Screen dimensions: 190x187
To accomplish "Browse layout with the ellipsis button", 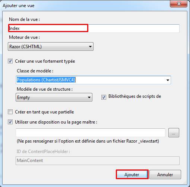I will 174,133.
